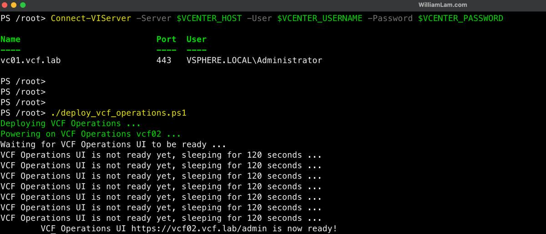Click PS /root> prompt before Connect-VIServer
This screenshot has width=546, height=234.
coord(23,18)
